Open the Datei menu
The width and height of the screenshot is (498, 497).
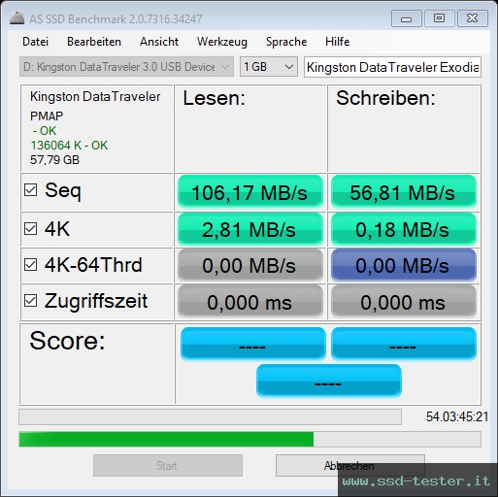36,42
